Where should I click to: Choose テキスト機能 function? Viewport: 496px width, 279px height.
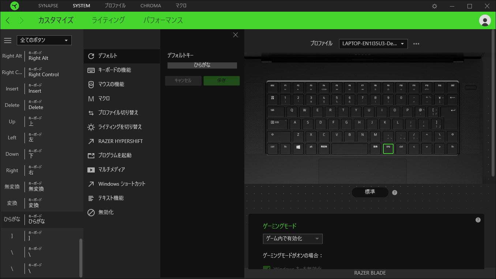pyautogui.click(x=122, y=198)
